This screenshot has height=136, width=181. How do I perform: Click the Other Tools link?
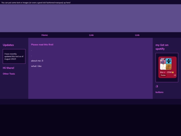9,74
